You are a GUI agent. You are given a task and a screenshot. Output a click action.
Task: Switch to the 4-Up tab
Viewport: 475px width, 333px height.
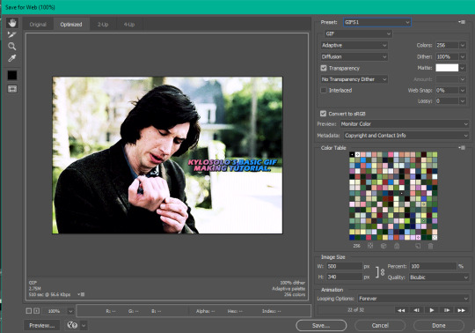[129, 25]
